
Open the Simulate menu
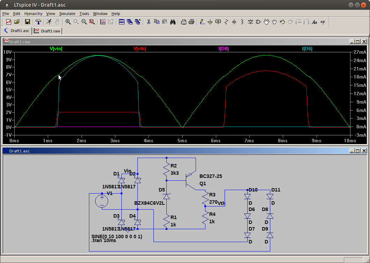click(x=67, y=14)
